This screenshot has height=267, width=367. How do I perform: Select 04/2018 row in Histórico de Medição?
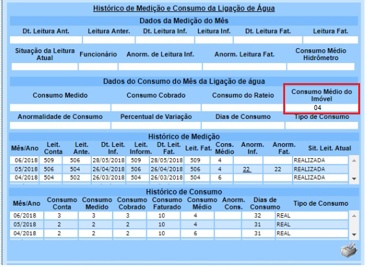click(x=179, y=178)
